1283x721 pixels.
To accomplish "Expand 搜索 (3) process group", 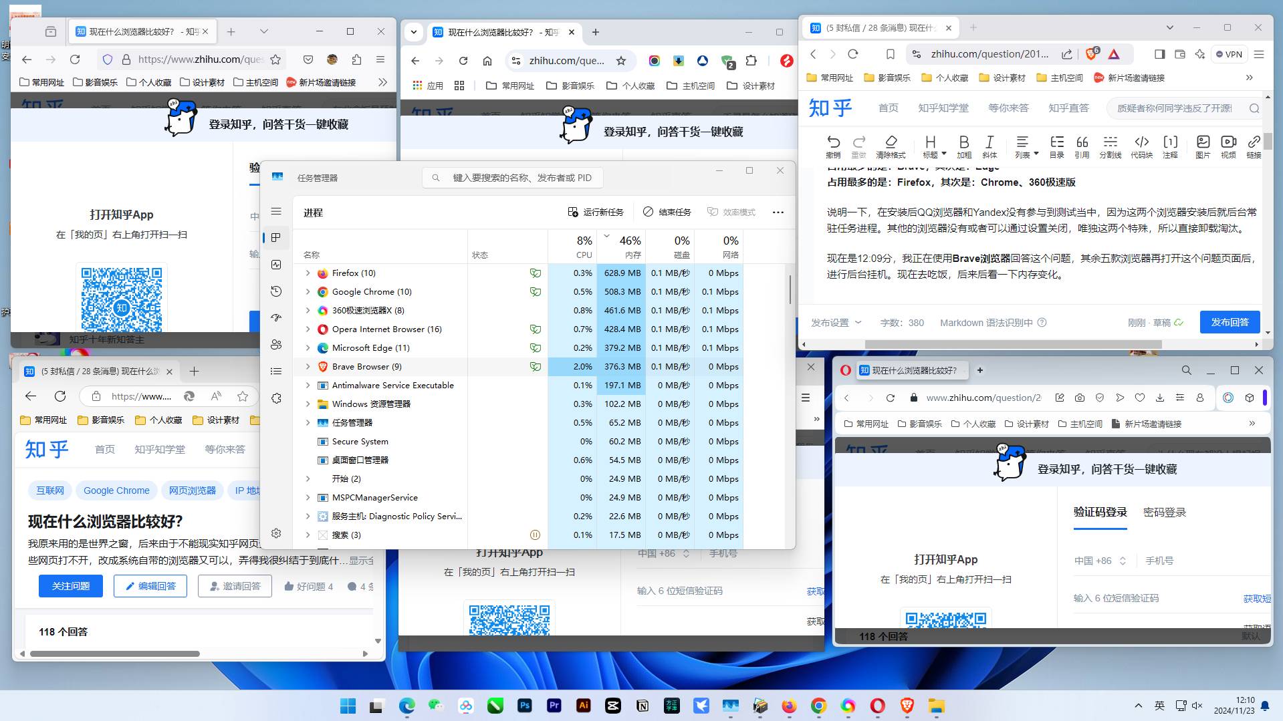I will (x=308, y=535).
